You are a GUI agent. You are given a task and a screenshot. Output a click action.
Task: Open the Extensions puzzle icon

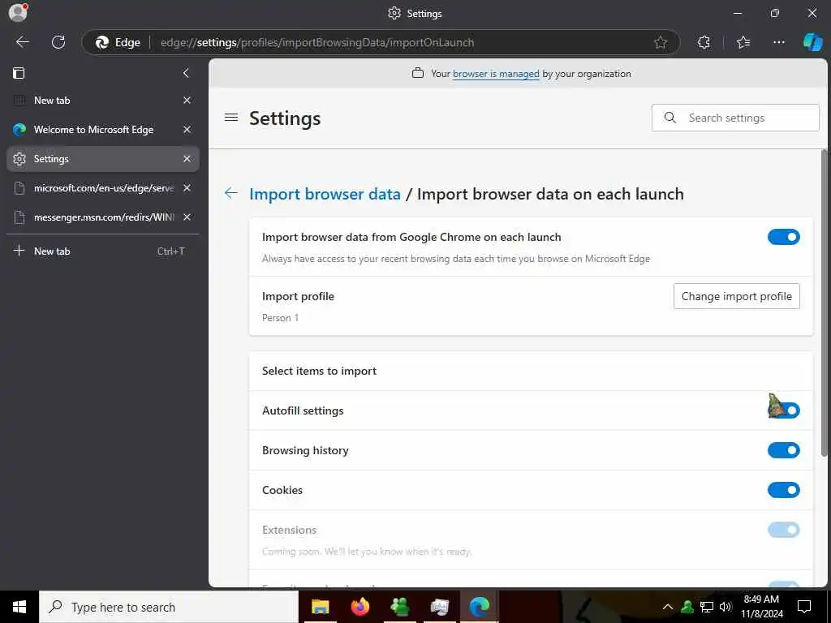pyautogui.click(x=704, y=42)
